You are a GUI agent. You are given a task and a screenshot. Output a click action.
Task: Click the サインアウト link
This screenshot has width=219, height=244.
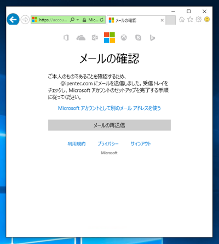(141, 144)
